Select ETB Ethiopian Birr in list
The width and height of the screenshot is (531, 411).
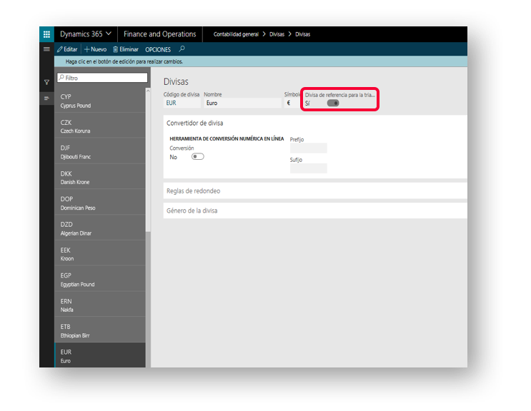(100, 330)
